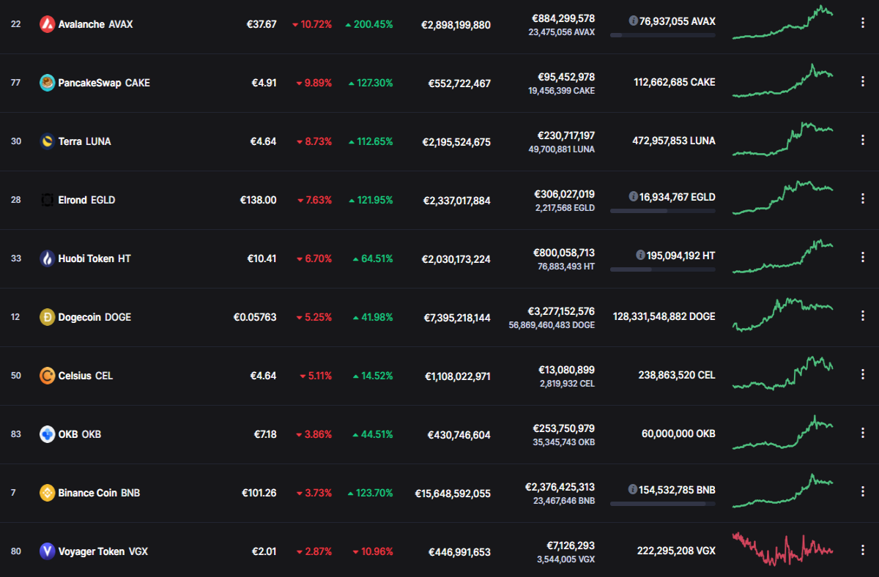Click Avalanche price €37.67

(262, 24)
